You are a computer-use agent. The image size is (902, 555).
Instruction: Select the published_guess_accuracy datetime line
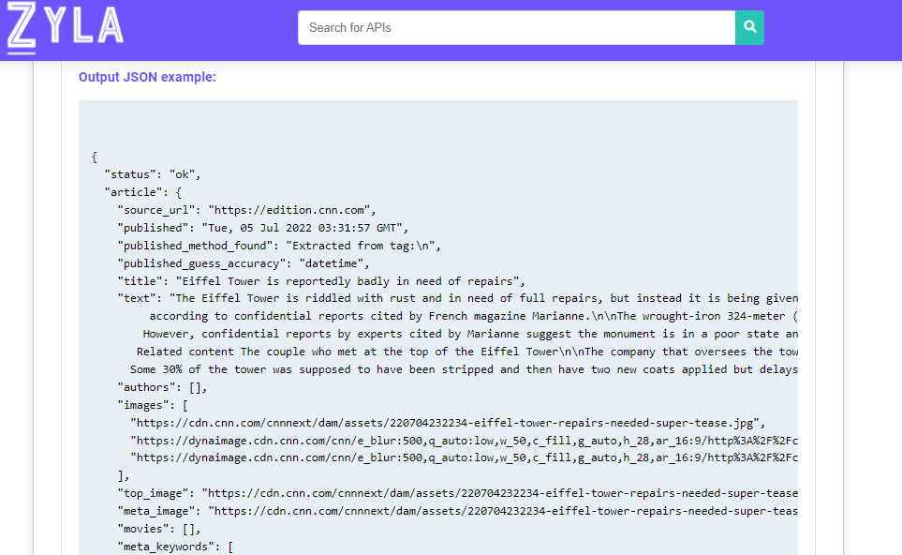tap(244, 263)
